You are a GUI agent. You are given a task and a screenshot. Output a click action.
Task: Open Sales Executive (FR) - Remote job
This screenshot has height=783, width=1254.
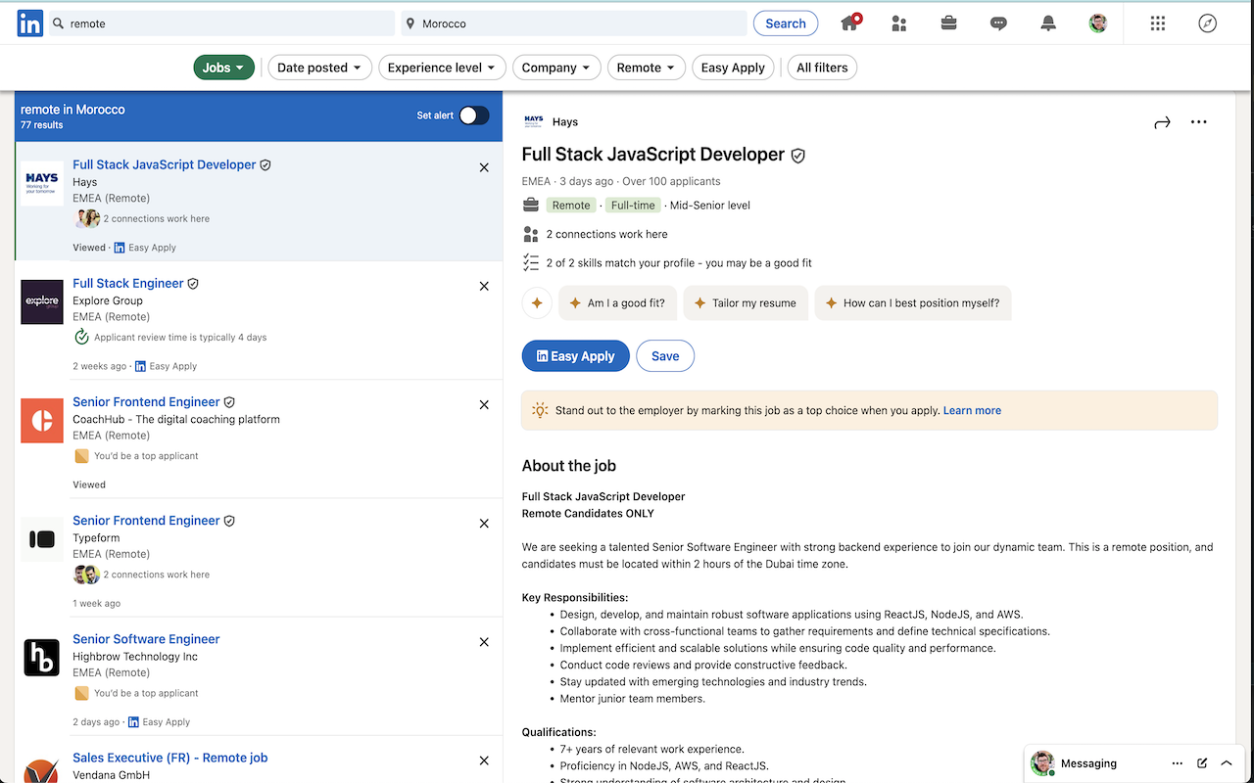[x=170, y=758]
